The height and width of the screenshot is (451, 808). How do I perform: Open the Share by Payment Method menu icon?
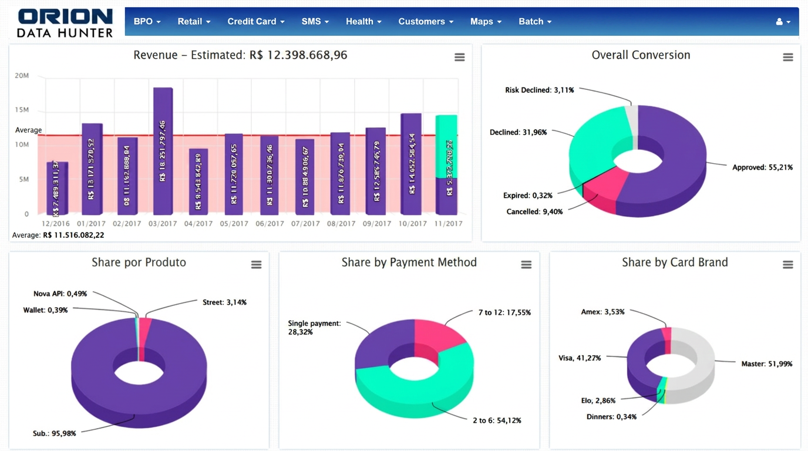[x=526, y=265]
